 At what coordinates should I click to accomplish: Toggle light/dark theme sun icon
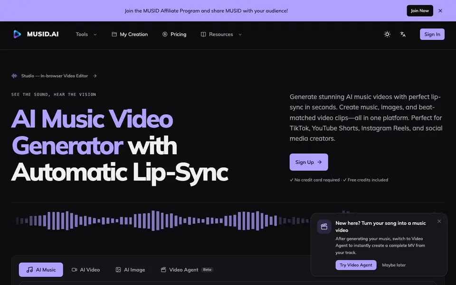coord(387,34)
